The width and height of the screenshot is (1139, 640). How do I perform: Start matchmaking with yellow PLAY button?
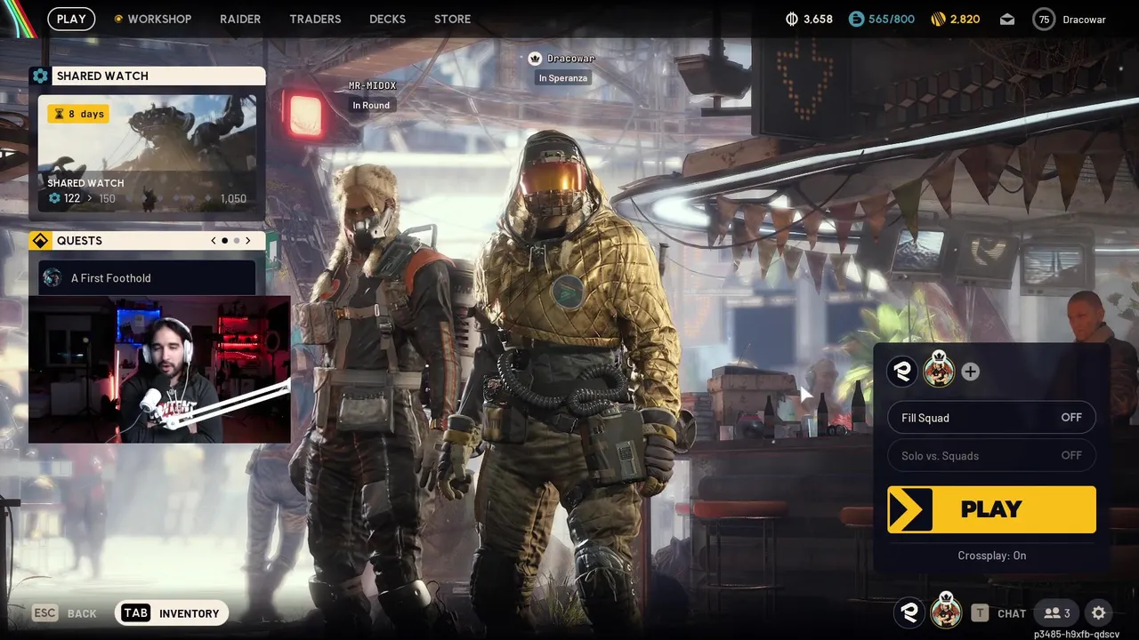pyautogui.click(x=991, y=509)
